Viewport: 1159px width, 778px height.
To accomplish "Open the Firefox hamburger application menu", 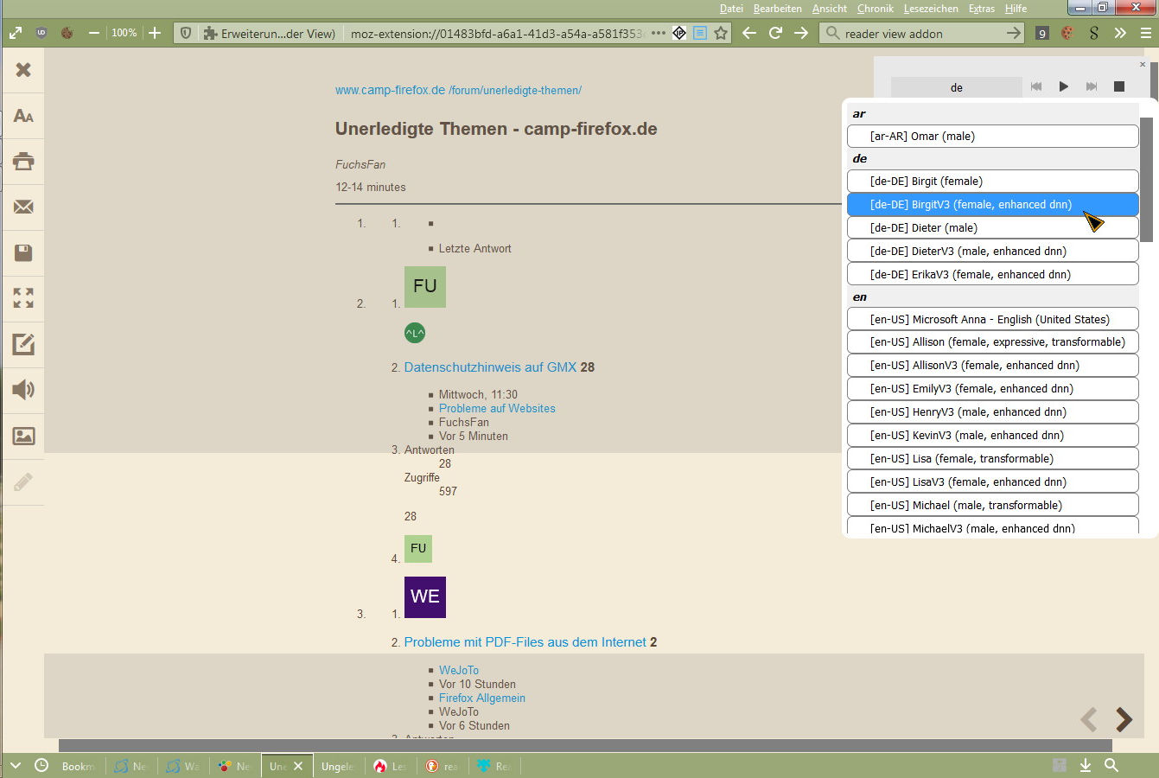I will 1146,33.
